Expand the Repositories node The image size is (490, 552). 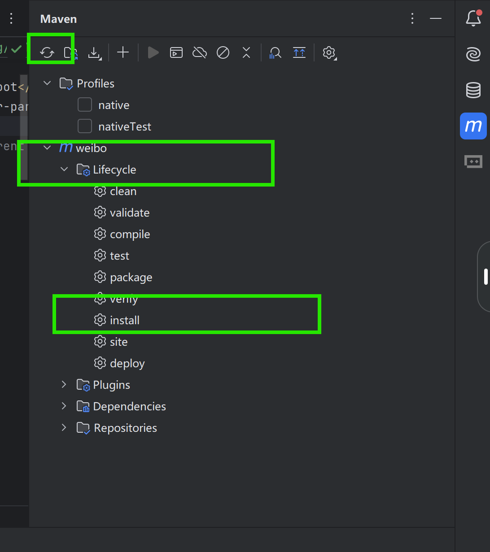point(64,428)
